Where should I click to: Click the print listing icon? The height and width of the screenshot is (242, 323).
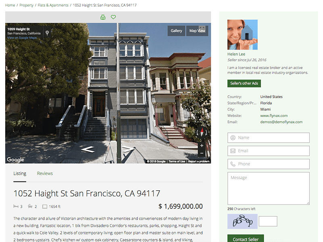103,17
